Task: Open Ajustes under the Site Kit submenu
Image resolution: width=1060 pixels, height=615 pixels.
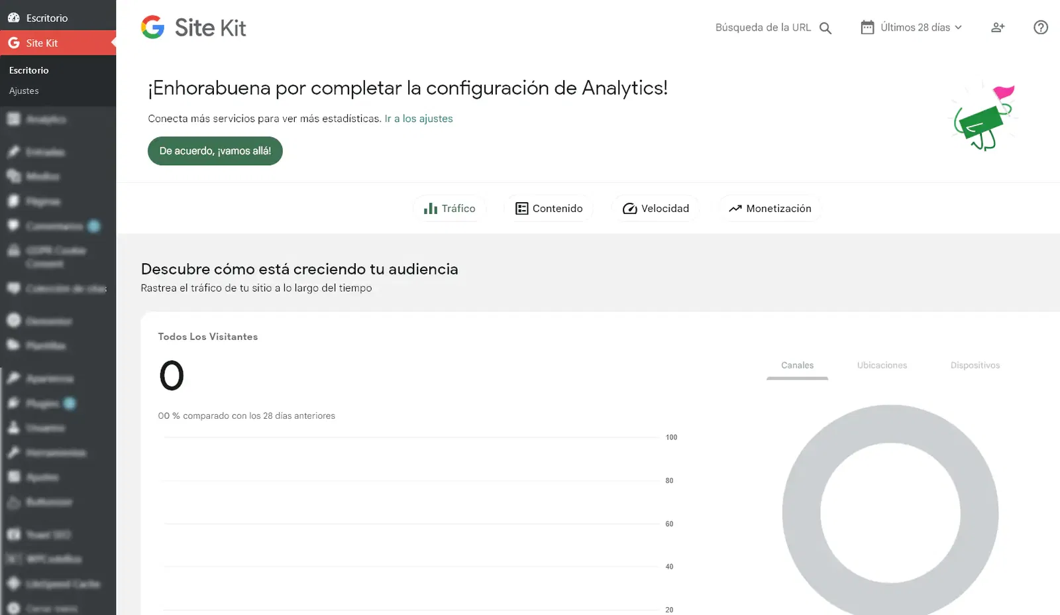Action: [24, 91]
